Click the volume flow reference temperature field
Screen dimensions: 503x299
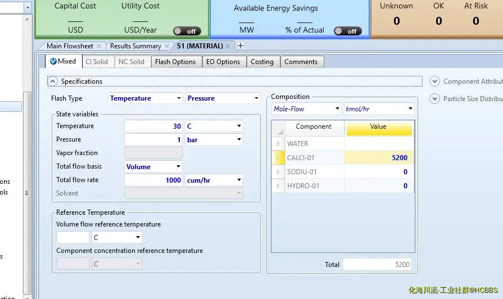point(73,237)
